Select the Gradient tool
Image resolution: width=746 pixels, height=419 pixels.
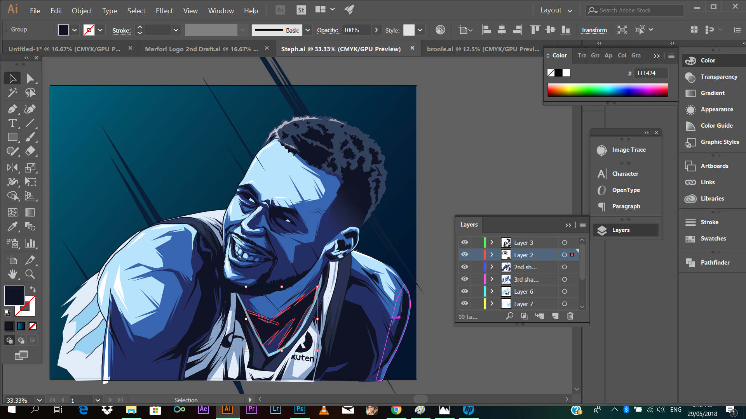click(30, 212)
